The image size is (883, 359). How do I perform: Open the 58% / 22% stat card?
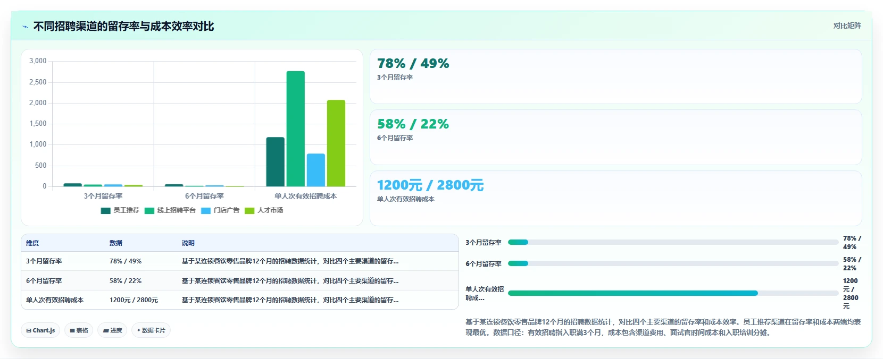616,137
